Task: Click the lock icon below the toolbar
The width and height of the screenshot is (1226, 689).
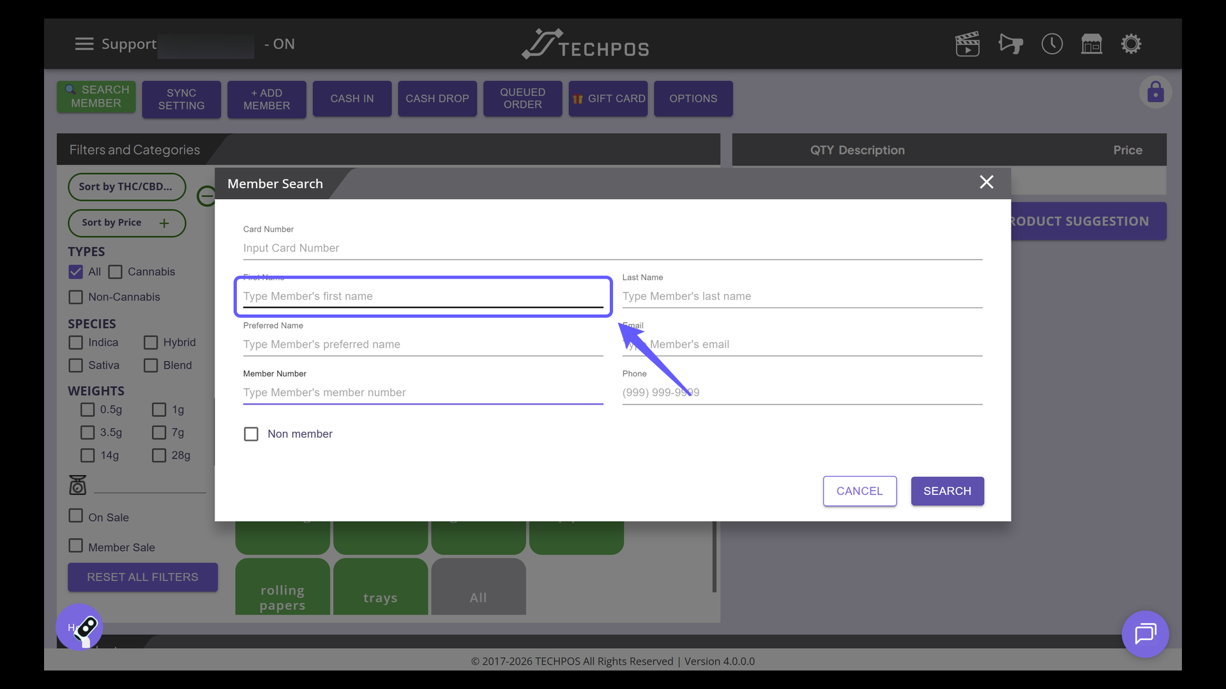Action: tap(1156, 92)
